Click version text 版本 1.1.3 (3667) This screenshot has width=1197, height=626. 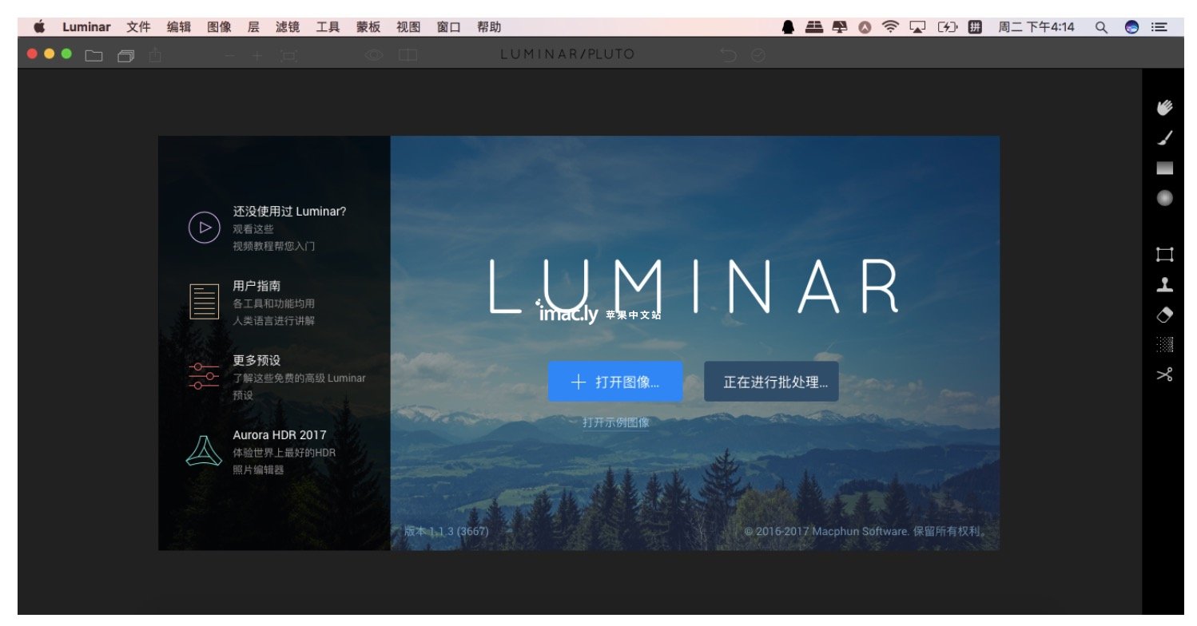click(447, 531)
